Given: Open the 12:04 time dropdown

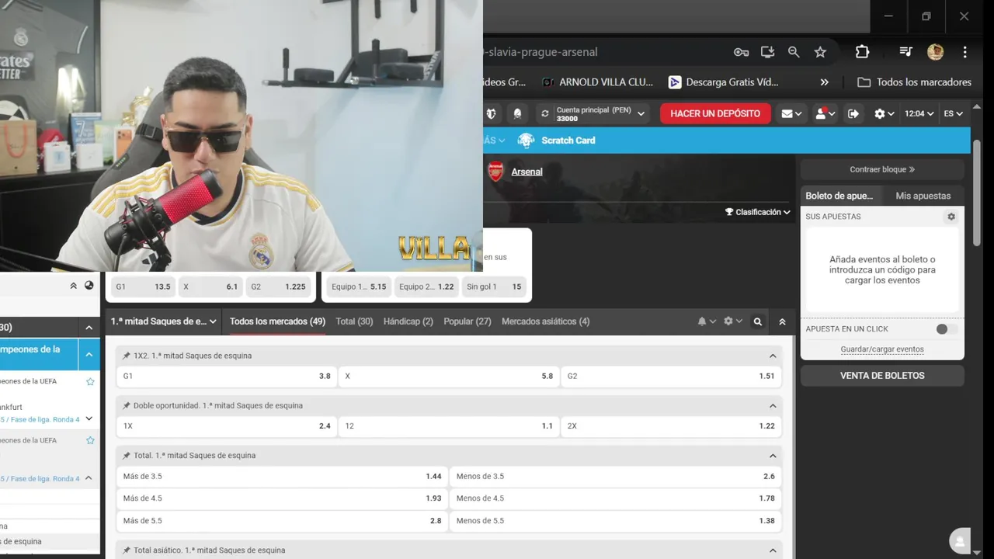Looking at the screenshot, I should tap(919, 113).
